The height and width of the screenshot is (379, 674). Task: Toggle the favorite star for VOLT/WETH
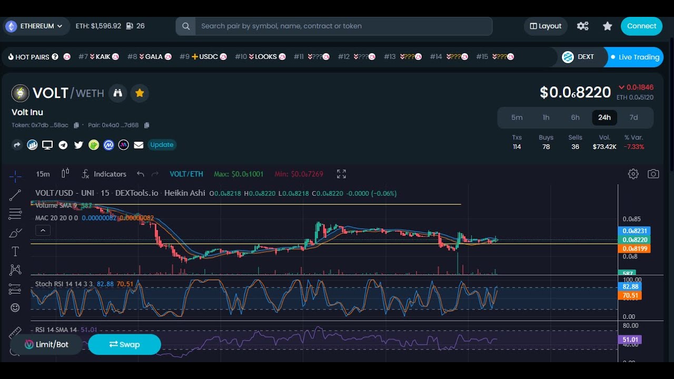point(140,93)
